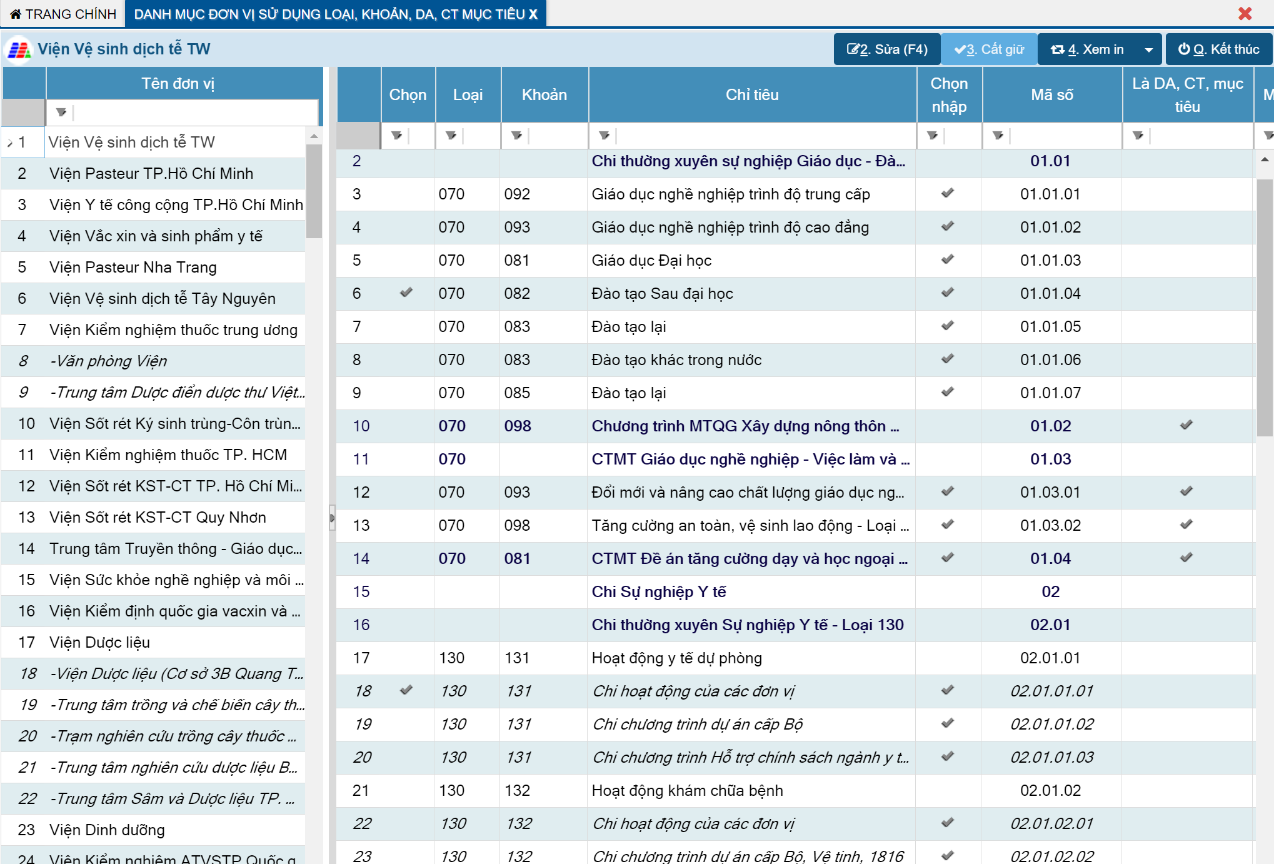Open the Xem in dropdown arrow
The image size is (1274, 864).
tap(1148, 50)
